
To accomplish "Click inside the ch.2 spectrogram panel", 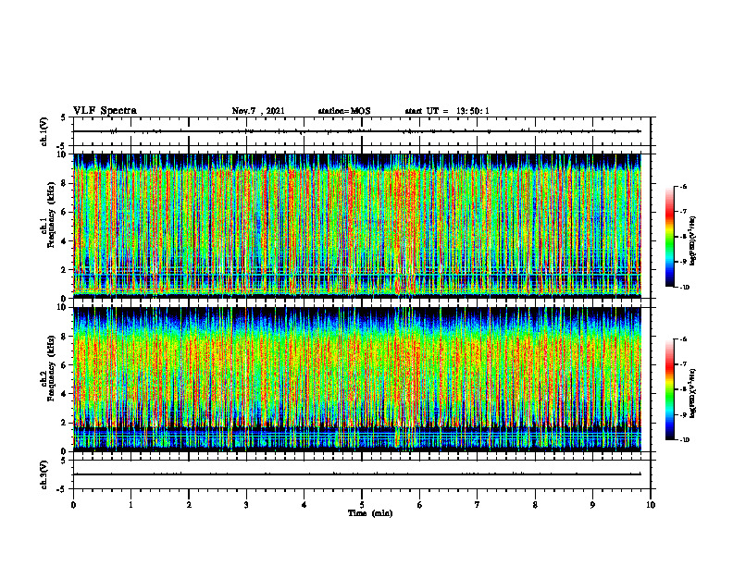I will pyautogui.click(x=356, y=379).
